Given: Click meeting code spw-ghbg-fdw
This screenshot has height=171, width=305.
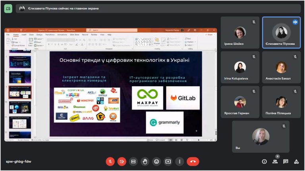Looking at the screenshot, I should (x=19, y=161).
